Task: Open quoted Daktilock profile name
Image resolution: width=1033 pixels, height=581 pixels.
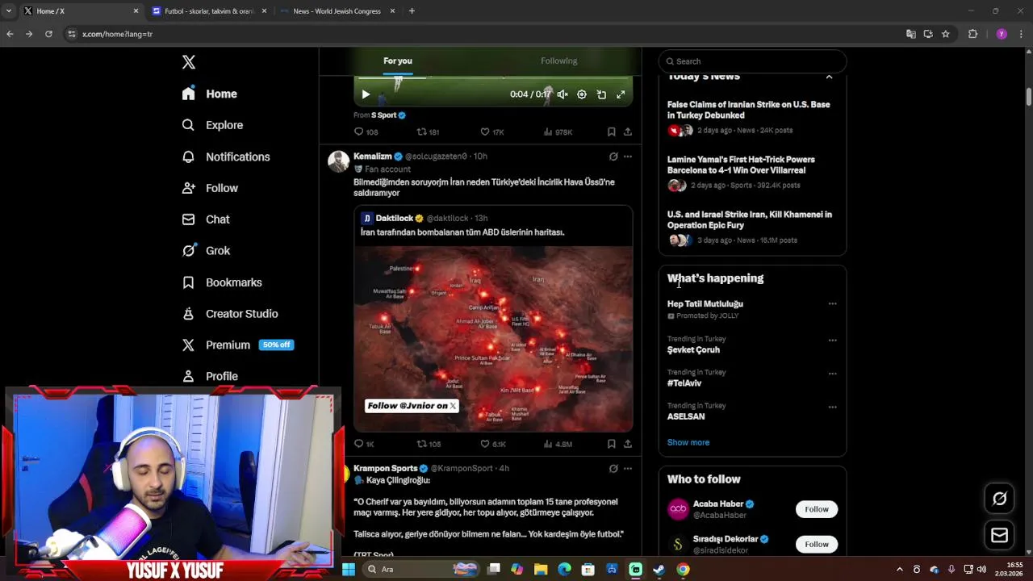Action: coord(394,218)
